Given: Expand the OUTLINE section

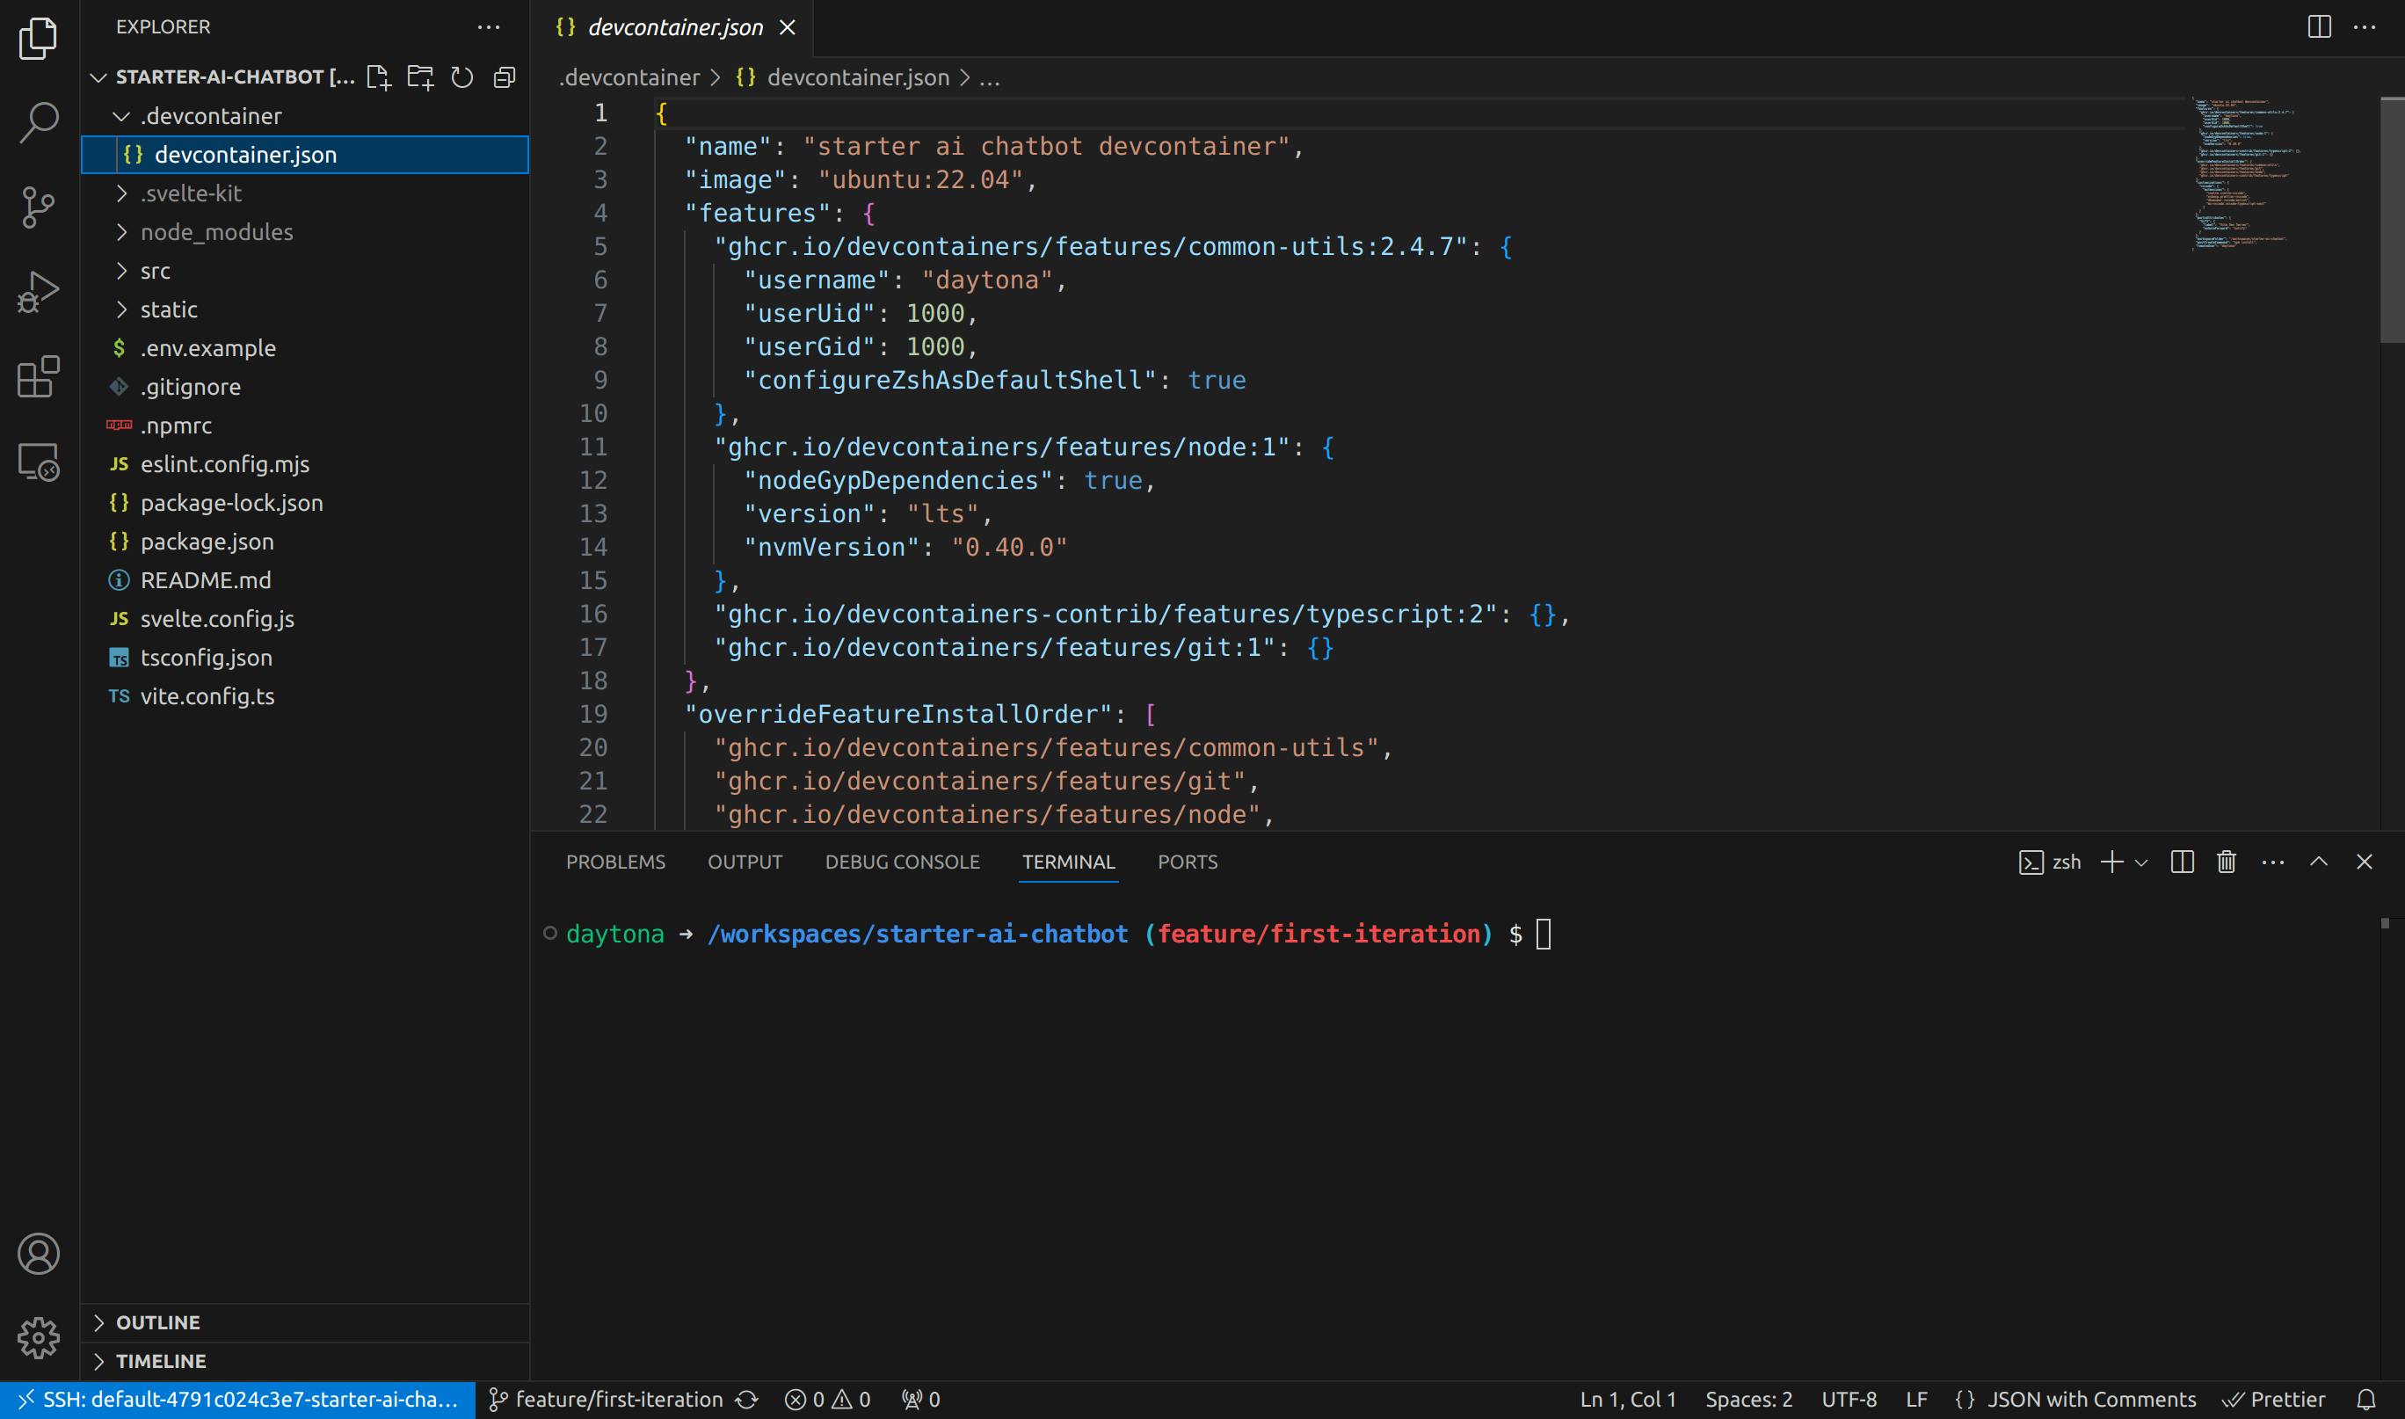Looking at the screenshot, I should tap(305, 1322).
